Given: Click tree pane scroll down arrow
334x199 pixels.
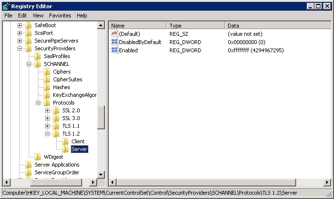Looking at the screenshot, I should [x=101, y=175].
